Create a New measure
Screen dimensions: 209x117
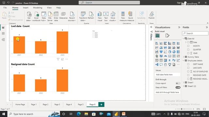pos(123,17)
